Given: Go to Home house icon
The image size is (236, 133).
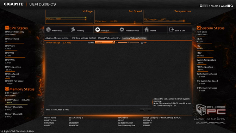Looking at the screenshot, I should click(x=147, y=30).
